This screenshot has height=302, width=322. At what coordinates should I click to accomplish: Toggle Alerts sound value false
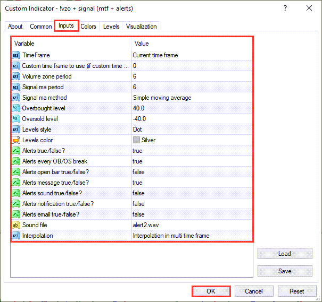point(138,193)
